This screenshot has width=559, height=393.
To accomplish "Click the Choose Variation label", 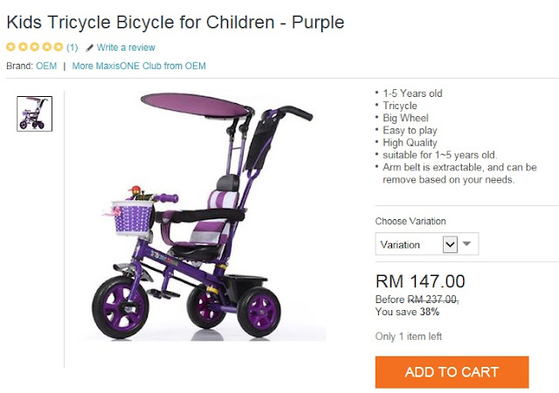I will pos(411,221).
